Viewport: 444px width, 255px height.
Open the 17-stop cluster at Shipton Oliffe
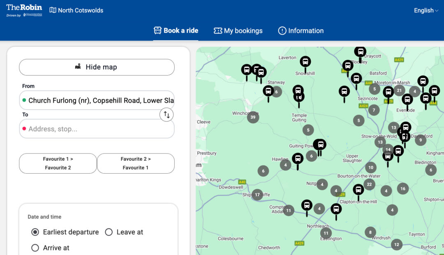[257, 195]
